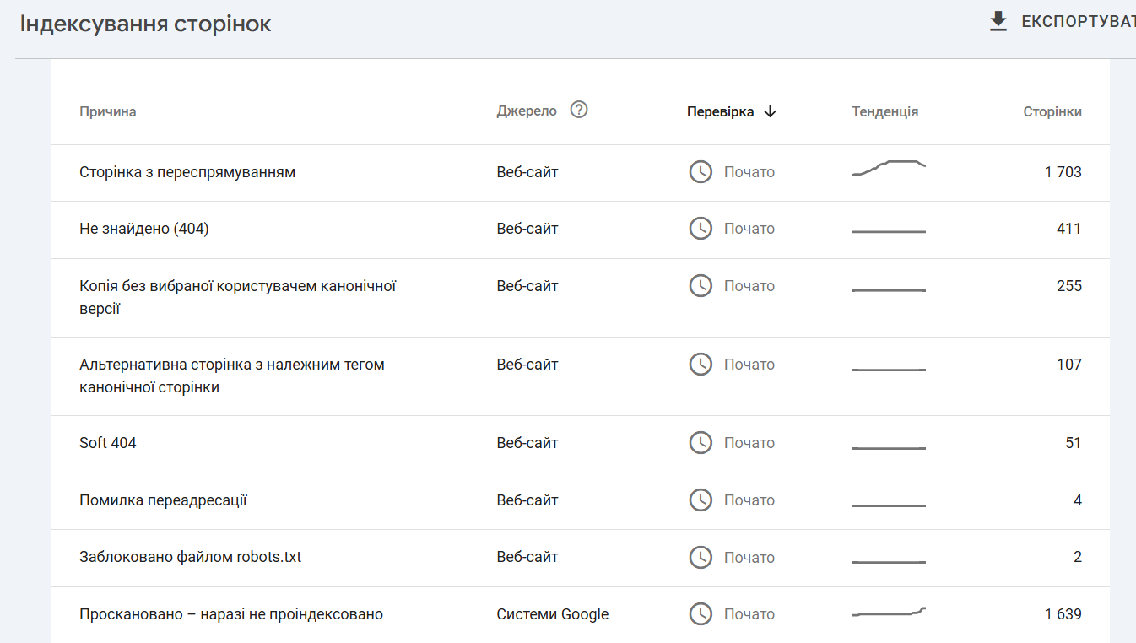The image size is (1136, 643).
Task: Select the Заблоковано файлом robots.txt row
Action: click(191, 557)
